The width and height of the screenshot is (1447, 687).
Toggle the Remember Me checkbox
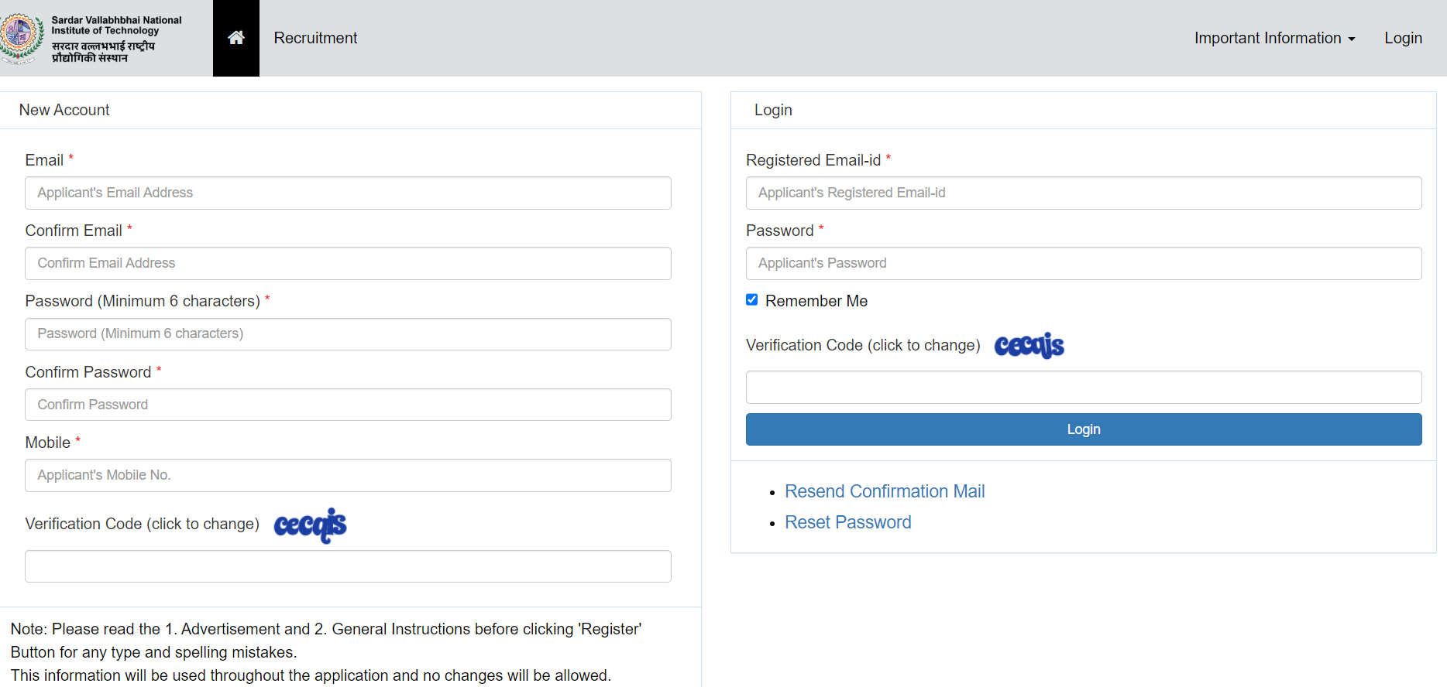(751, 300)
